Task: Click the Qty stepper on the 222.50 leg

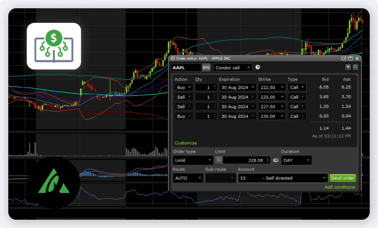Action: [214, 88]
